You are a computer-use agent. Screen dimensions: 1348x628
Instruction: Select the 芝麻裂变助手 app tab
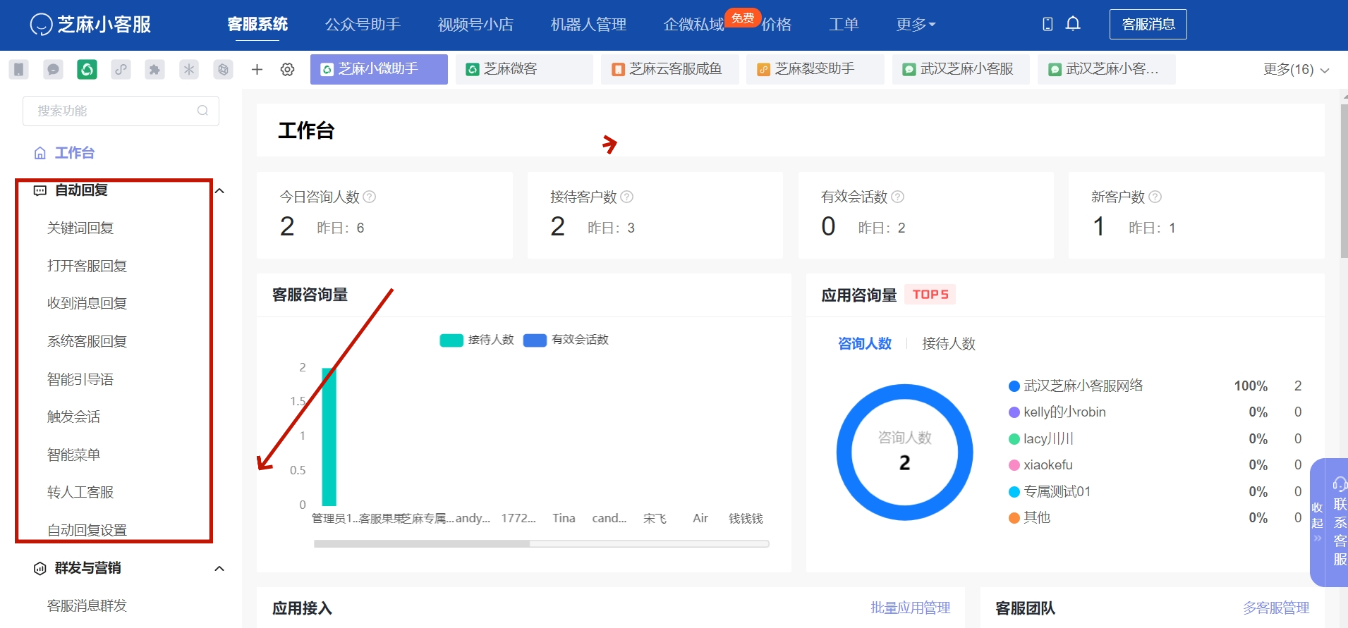click(x=815, y=69)
